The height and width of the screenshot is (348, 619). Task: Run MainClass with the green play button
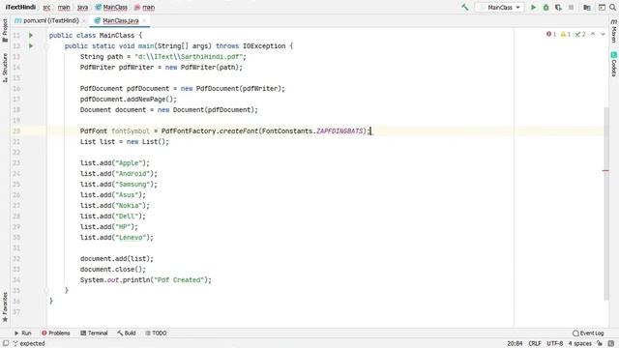tap(533, 7)
